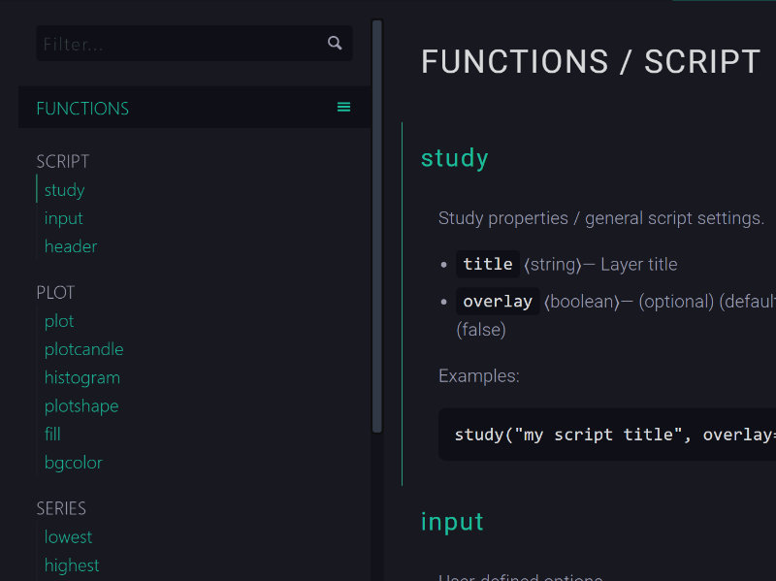The height and width of the screenshot is (581, 776).
Task: Go to the lowest series function
Action: [x=68, y=537]
